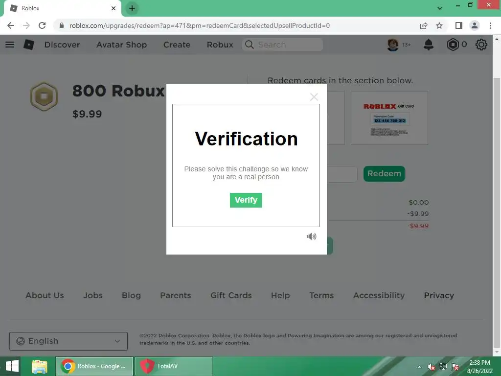The height and width of the screenshot is (376, 501).
Task: Open the settings gear icon
Action: tap(481, 45)
